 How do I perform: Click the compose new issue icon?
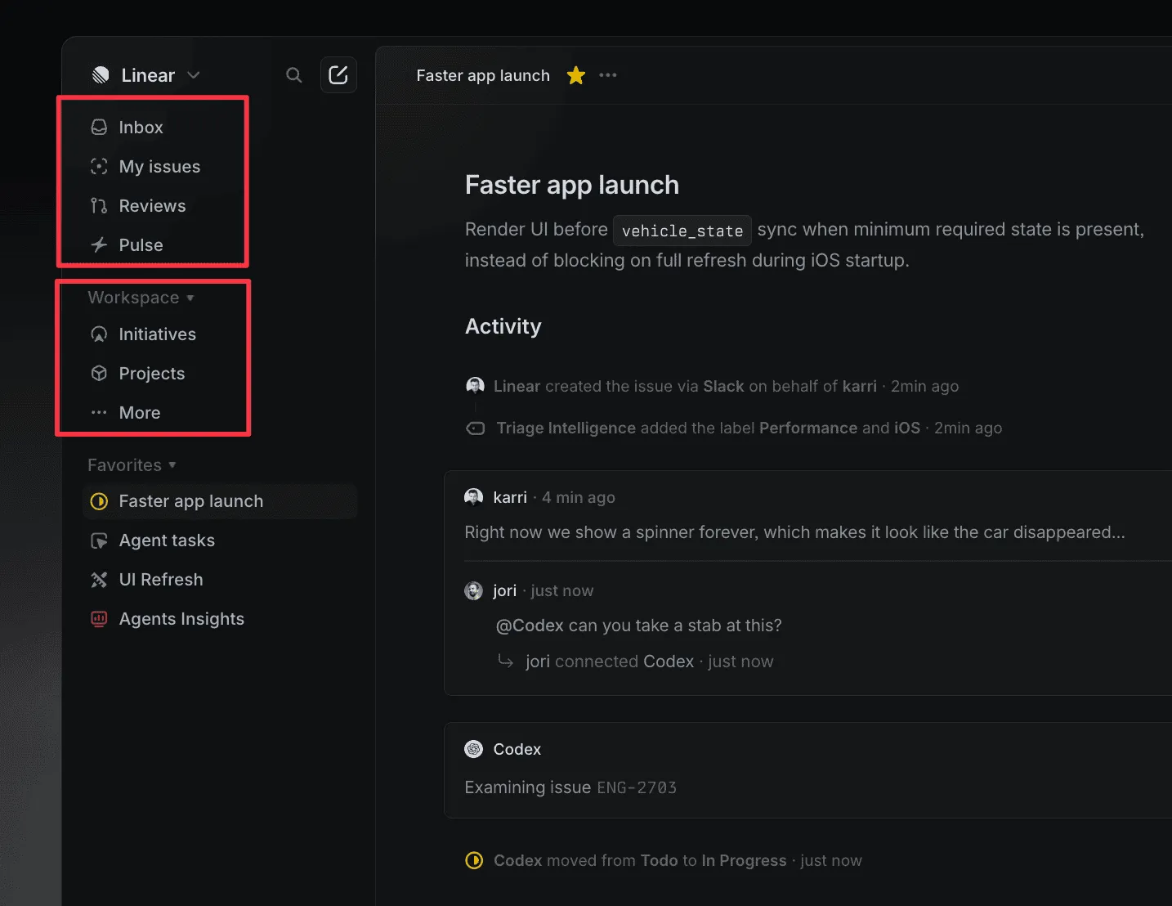click(338, 75)
